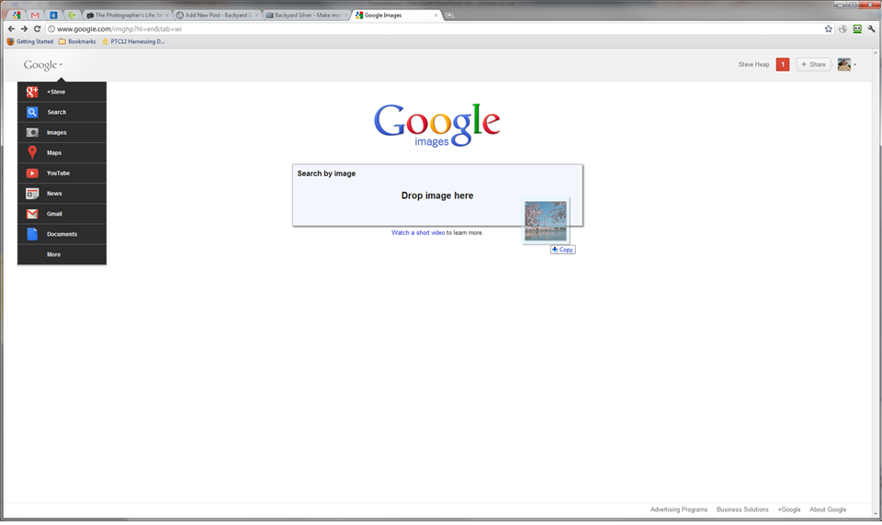
Task: Select the Google Images tab
Action: pos(397,16)
